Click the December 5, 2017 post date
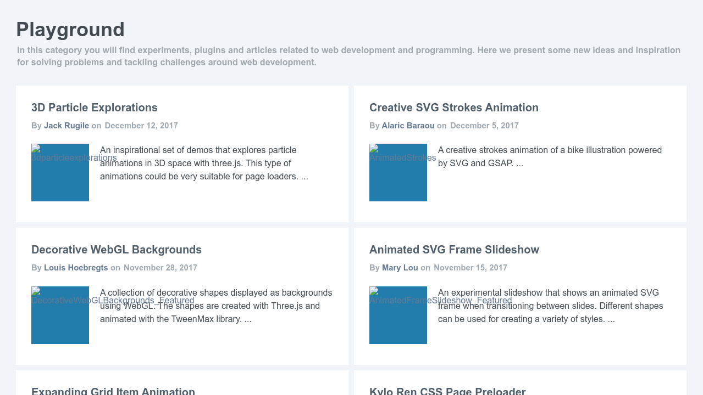The image size is (703, 395). tap(484, 126)
